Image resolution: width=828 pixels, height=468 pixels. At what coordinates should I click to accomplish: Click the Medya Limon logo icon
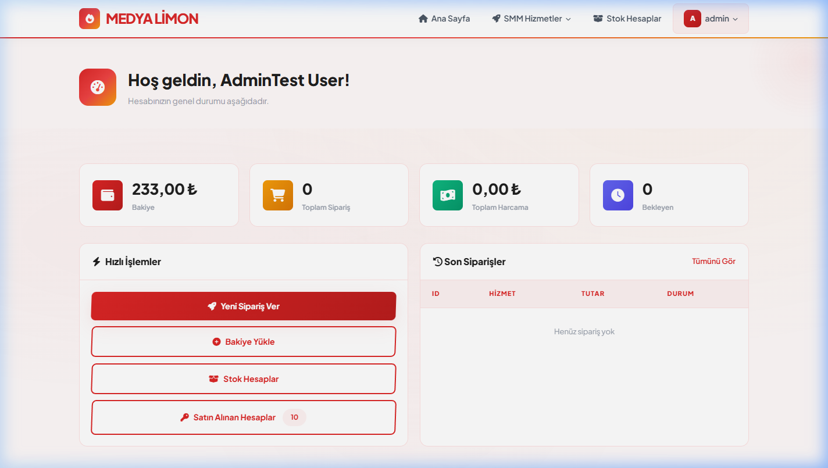pos(90,18)
